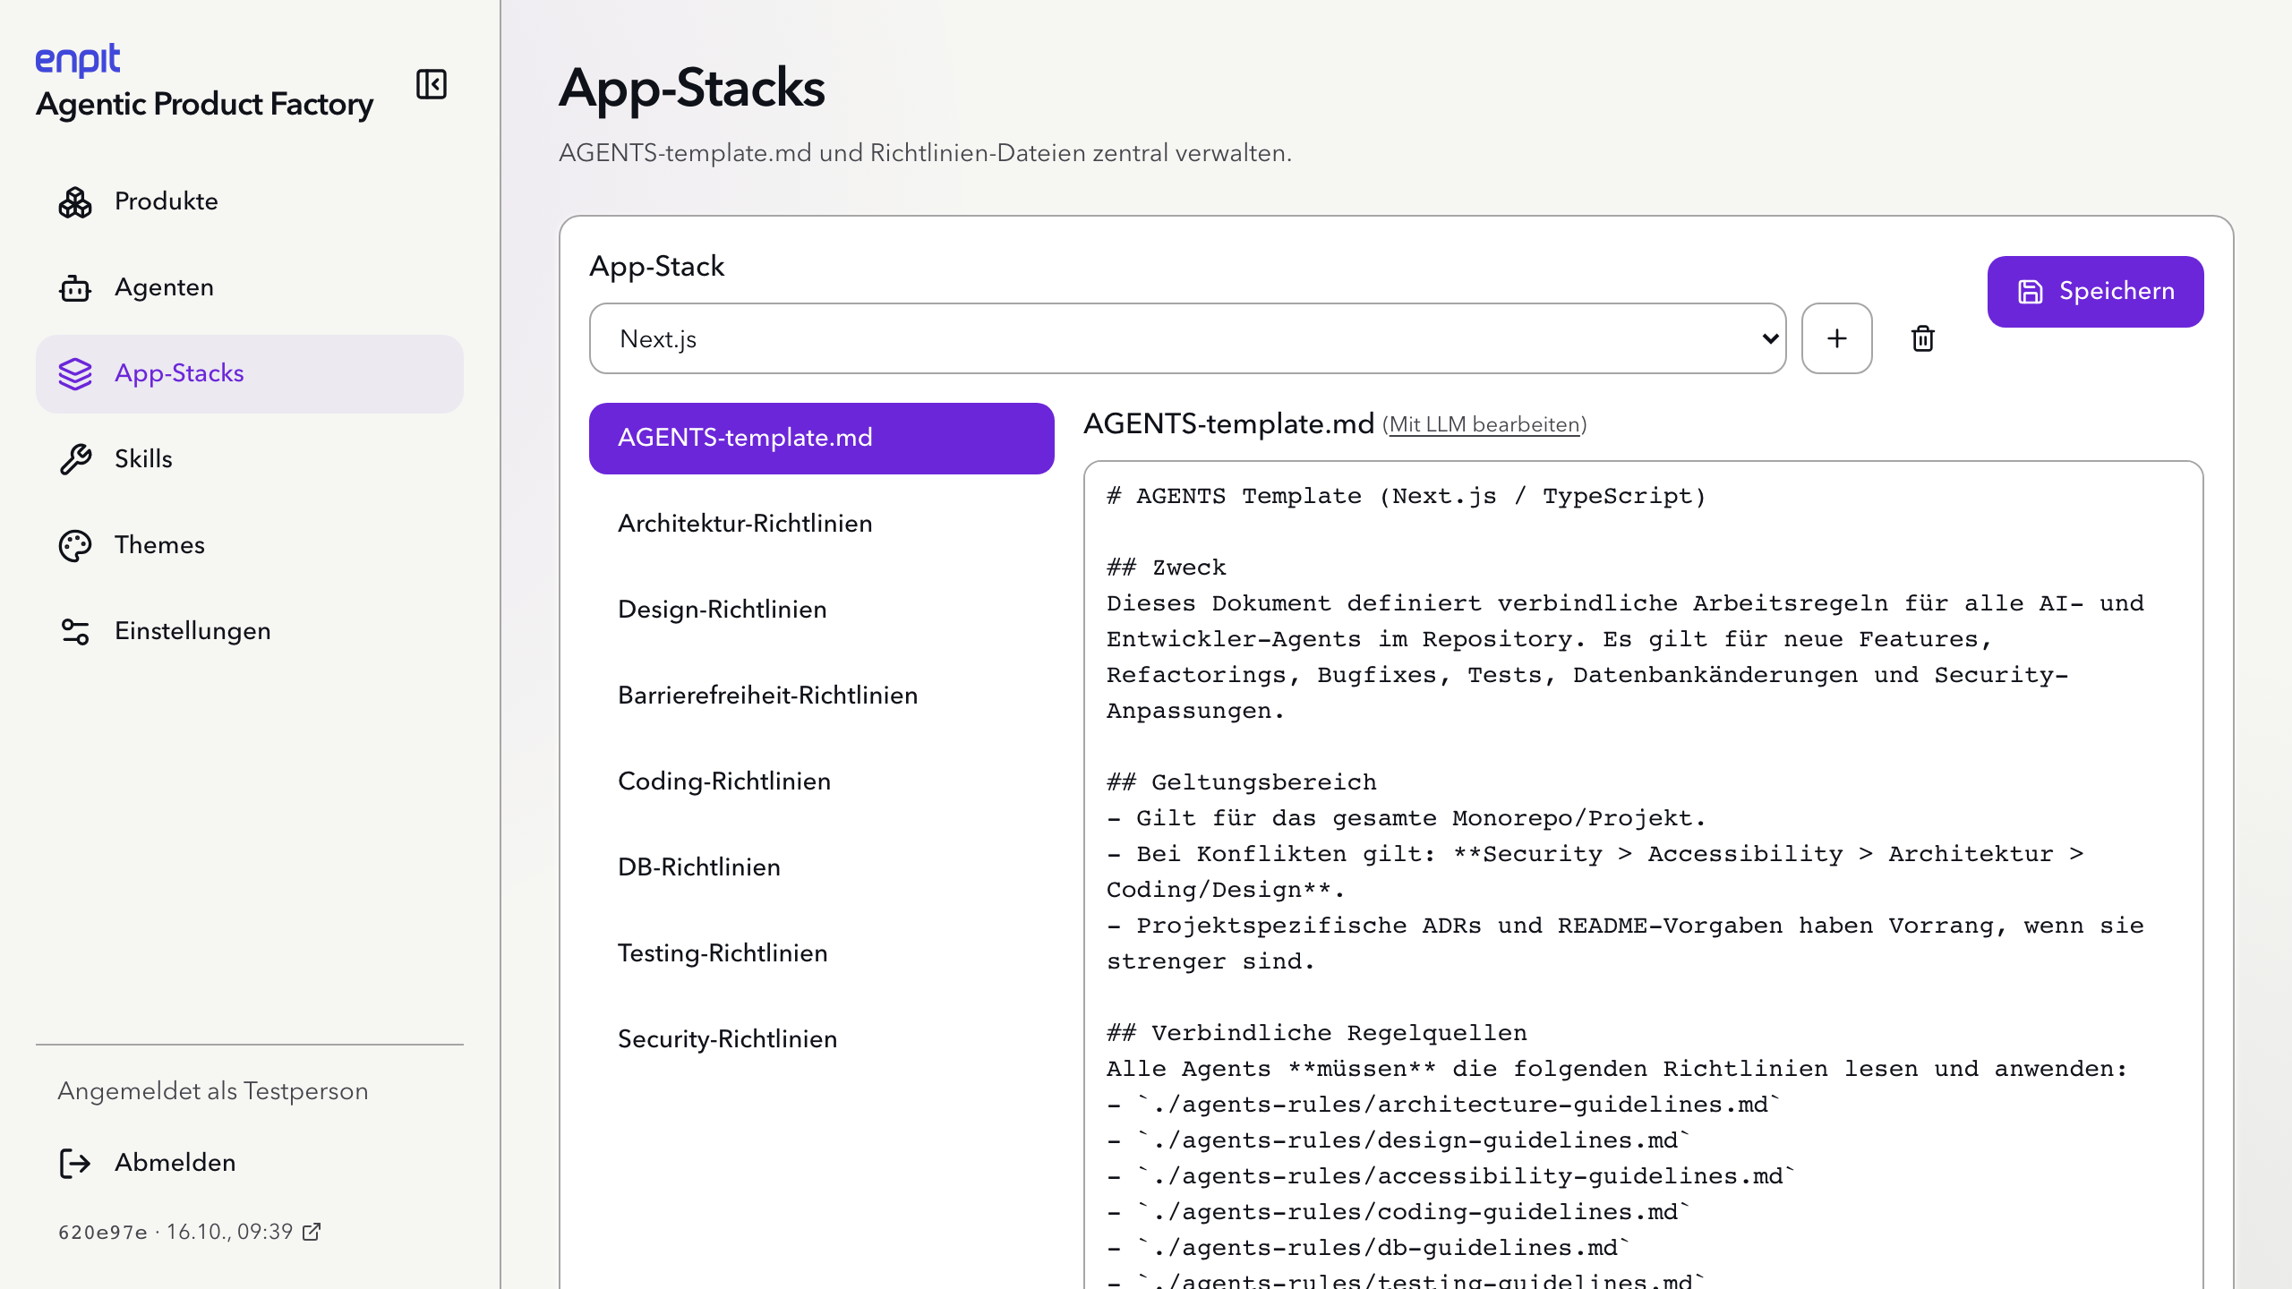Image resolution: width=2292 pixels, height=1289 pixels.
Task: Click the Themes palette icon
Action: click(75, 545)
